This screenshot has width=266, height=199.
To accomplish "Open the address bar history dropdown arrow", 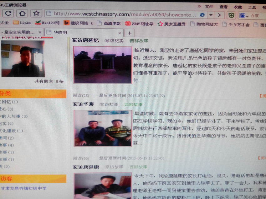I will tap(211, 15).
